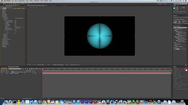Open Photoshop from the Dock

point(87,102)
